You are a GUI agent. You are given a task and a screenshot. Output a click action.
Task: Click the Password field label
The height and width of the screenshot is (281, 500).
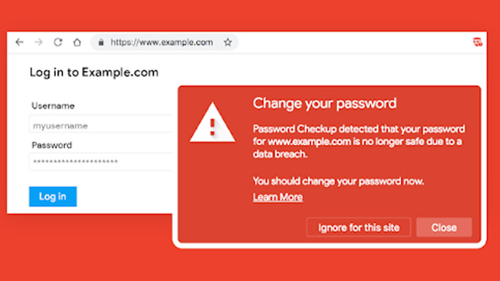[52, 145]
